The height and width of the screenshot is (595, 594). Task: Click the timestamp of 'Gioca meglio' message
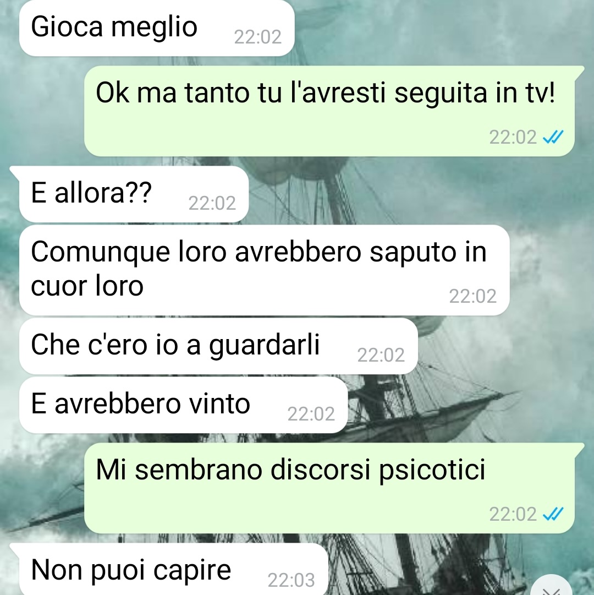tap(258, 37)
